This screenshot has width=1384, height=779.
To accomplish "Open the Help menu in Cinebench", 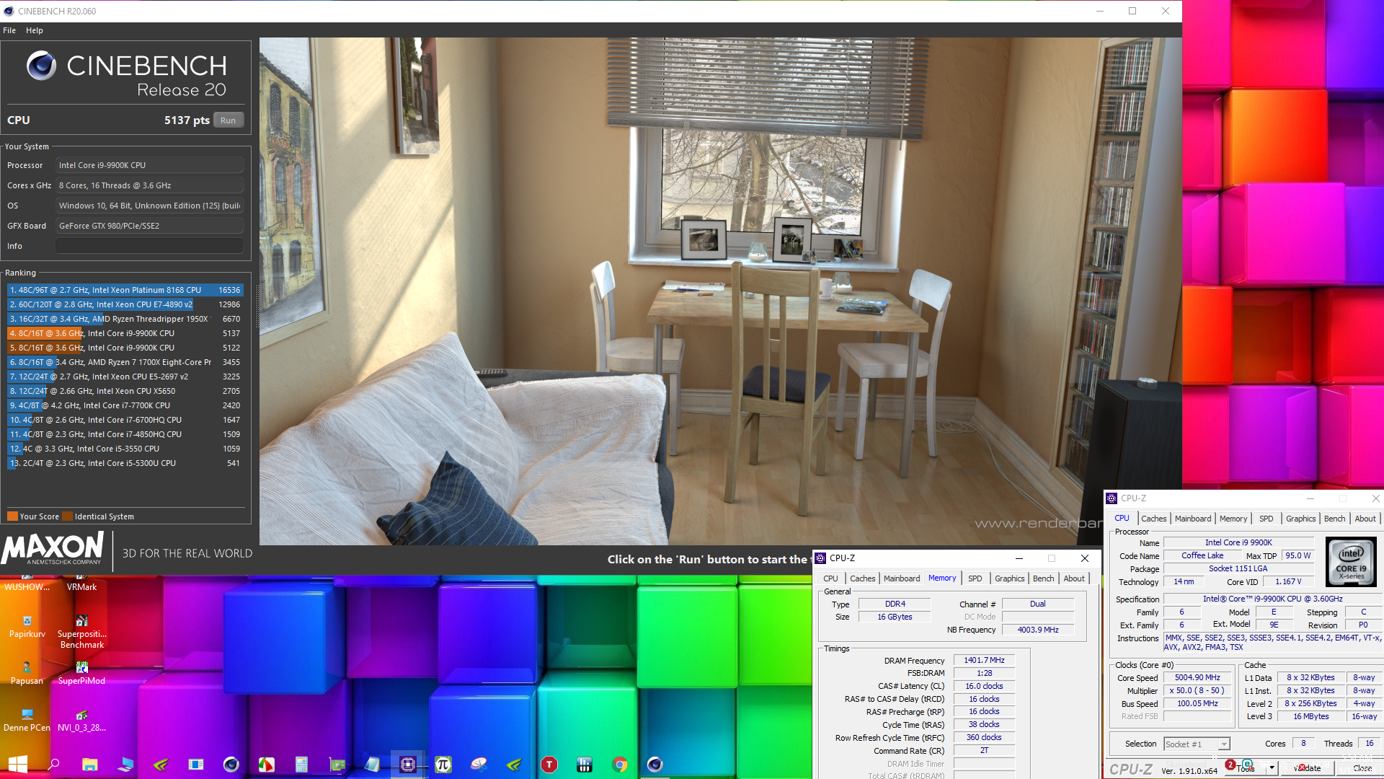I will (x=35, y=30).
